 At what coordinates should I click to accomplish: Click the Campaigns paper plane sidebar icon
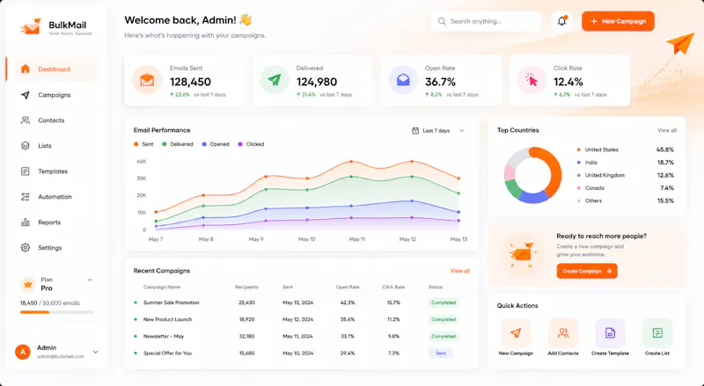click(26, 95)
